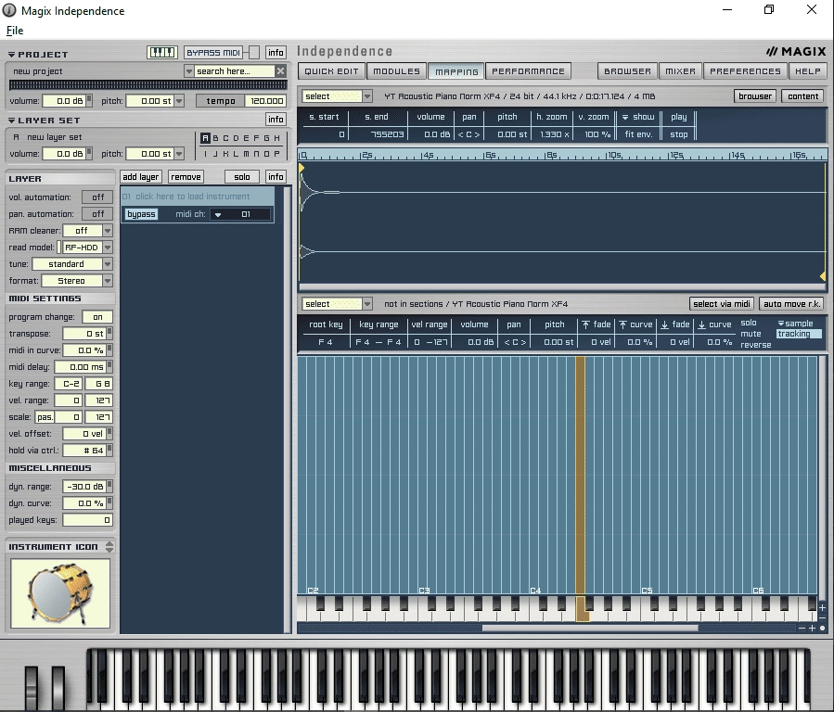The height and width of the screenshot is (712, 834).
Task: Click the browser button in sample editor
Action: (755, 96)
